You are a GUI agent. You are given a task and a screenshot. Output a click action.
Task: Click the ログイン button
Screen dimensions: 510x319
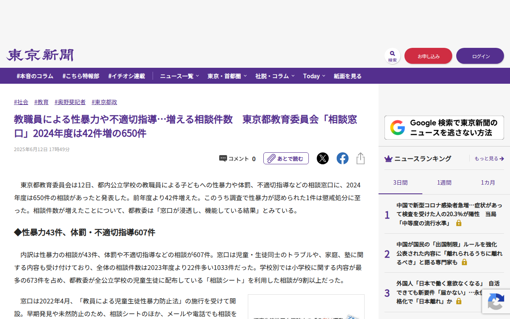pos(480,56)
